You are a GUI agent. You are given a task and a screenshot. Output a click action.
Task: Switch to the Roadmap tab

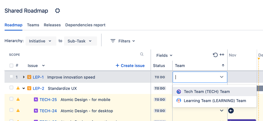point(13,25)
